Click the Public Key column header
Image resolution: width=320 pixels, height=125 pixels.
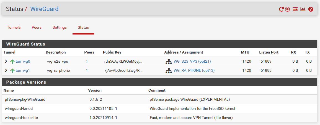tap(112, 52)
